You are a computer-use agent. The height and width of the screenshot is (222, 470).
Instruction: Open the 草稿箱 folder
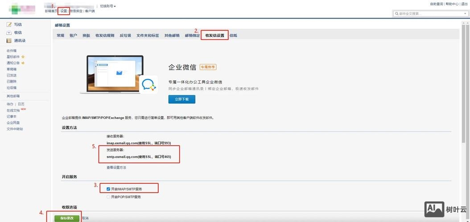12,69
